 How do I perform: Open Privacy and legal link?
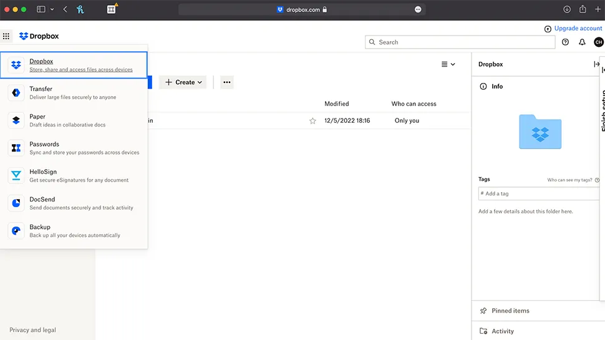pos(32,330)
